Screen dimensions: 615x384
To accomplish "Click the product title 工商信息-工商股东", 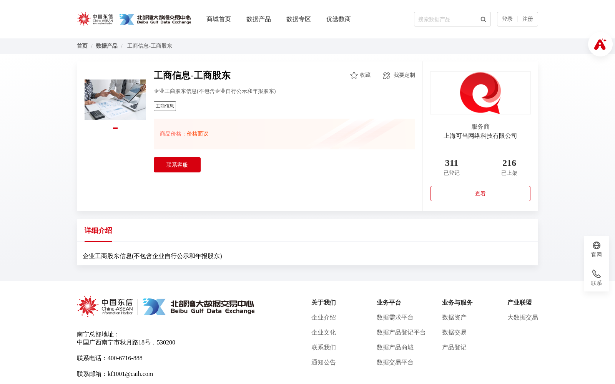I will coord(192,75).
